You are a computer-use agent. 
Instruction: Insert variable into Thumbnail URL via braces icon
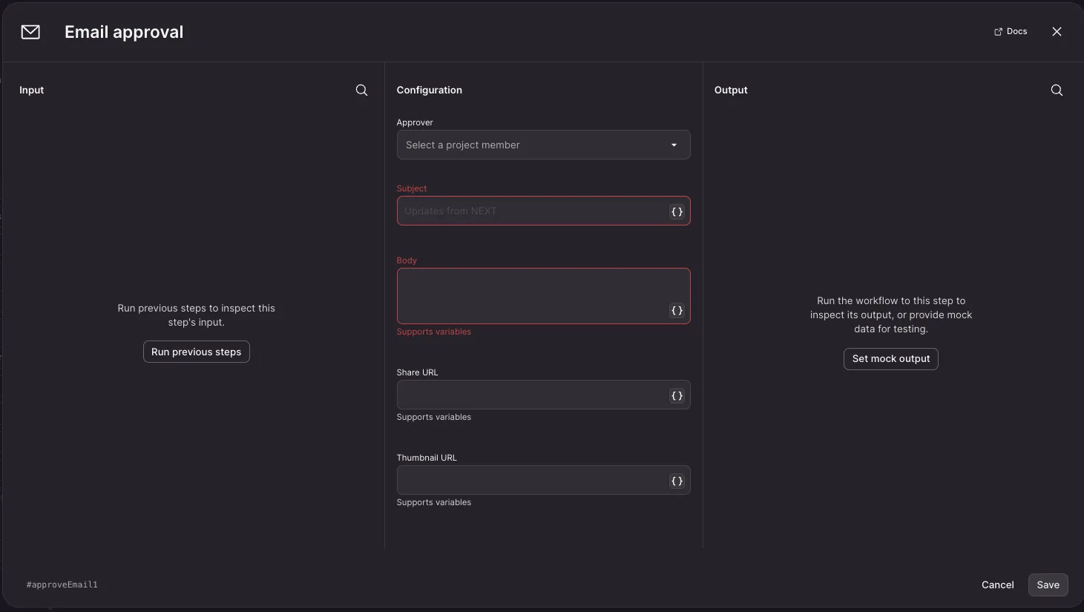pos(677,481)
